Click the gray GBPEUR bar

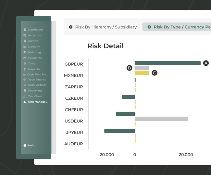(142, 68)
